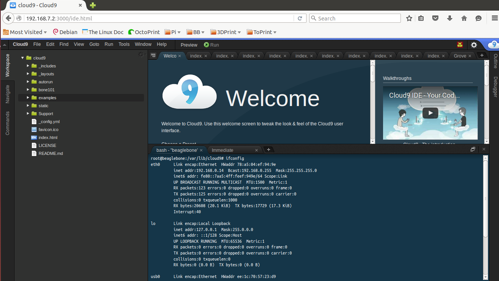Close the bash beaglebone terminal tab
499x281 pixels.
click(202, 150)
